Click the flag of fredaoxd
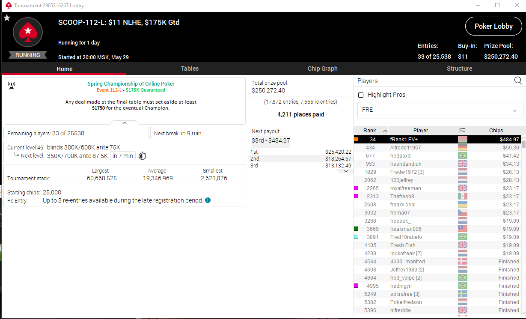The width and height of the screenshot is (526, 319). [462, 155]
